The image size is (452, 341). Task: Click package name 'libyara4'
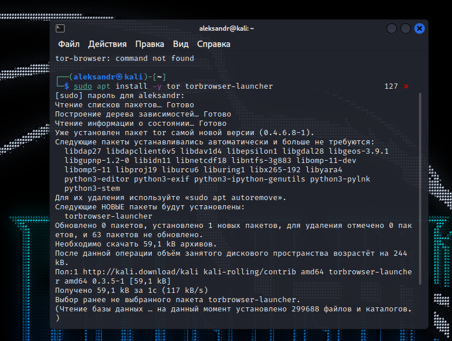(324, 170)
